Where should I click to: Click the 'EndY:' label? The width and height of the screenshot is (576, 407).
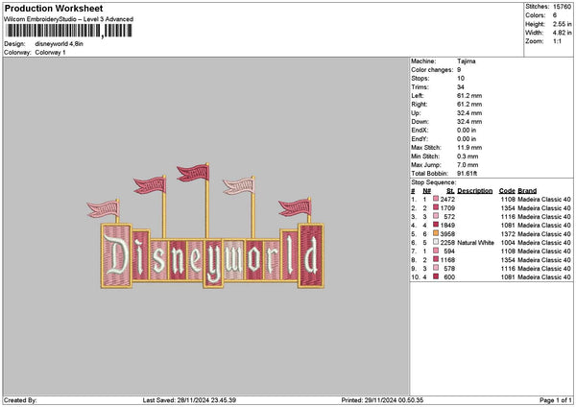pyautogui.click(x=420, y=139)
